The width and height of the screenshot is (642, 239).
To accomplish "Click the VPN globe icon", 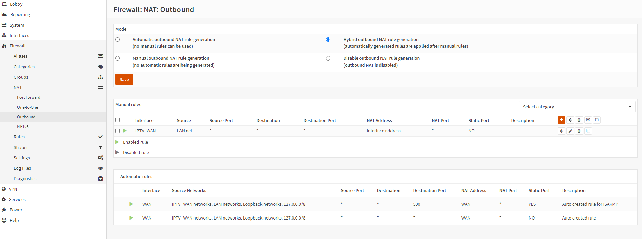I will 4,189.
